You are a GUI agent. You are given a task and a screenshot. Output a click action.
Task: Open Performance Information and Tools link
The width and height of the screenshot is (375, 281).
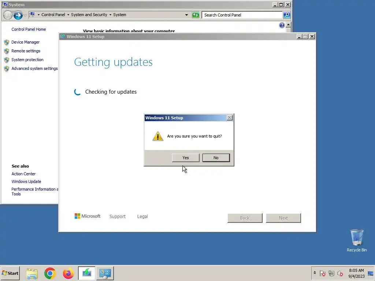click(x=35, y=191)
